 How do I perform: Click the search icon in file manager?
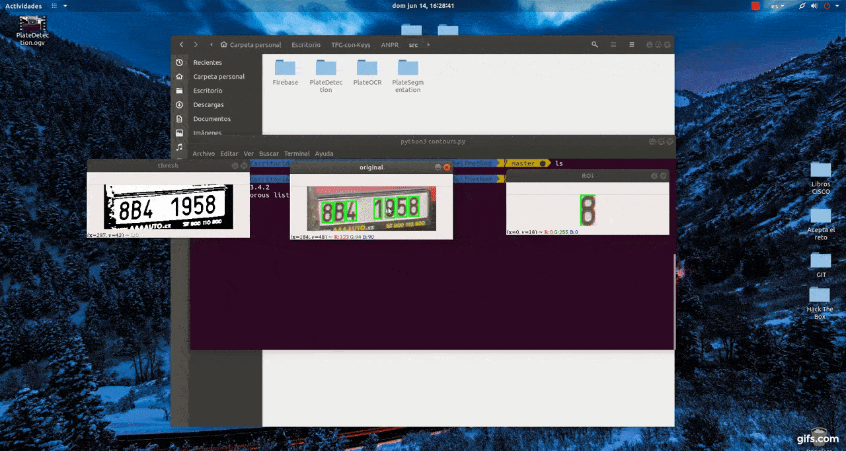(x=595, y=44)
